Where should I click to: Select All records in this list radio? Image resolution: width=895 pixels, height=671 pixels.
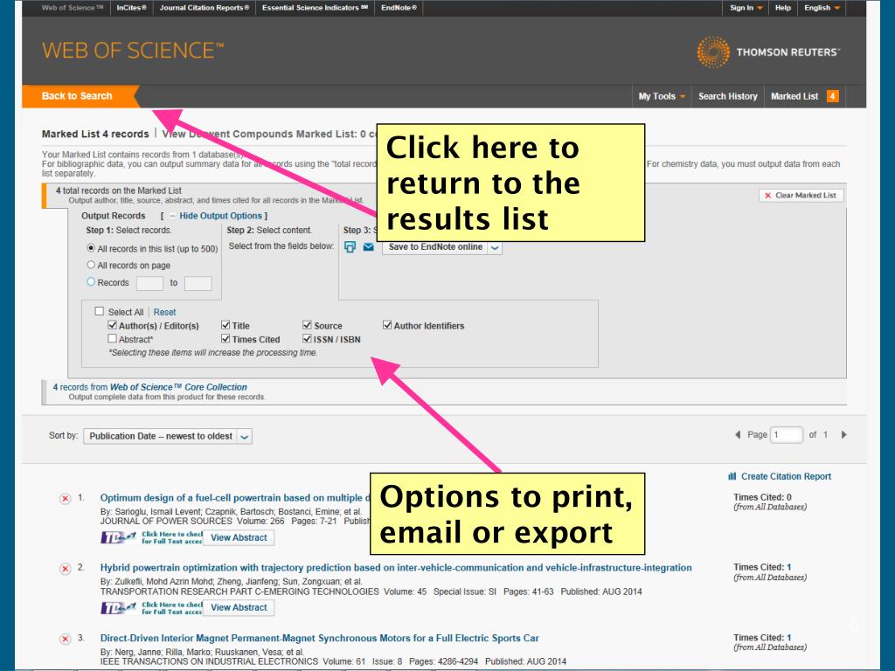coord(91,248)
